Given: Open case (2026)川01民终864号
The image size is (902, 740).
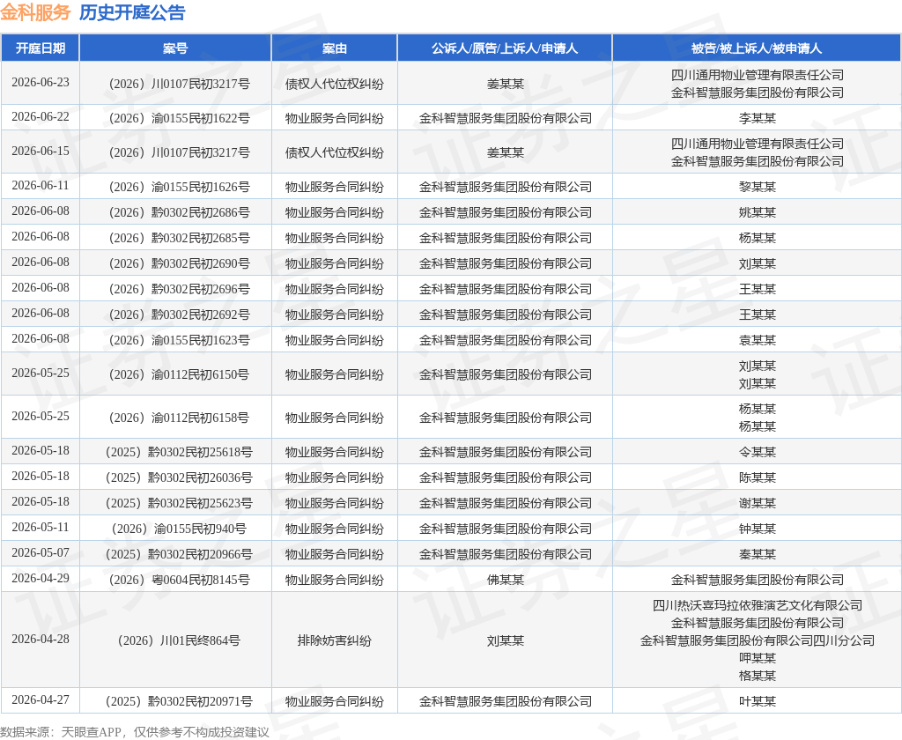Looking at the screenshot, I should point(175,640).
